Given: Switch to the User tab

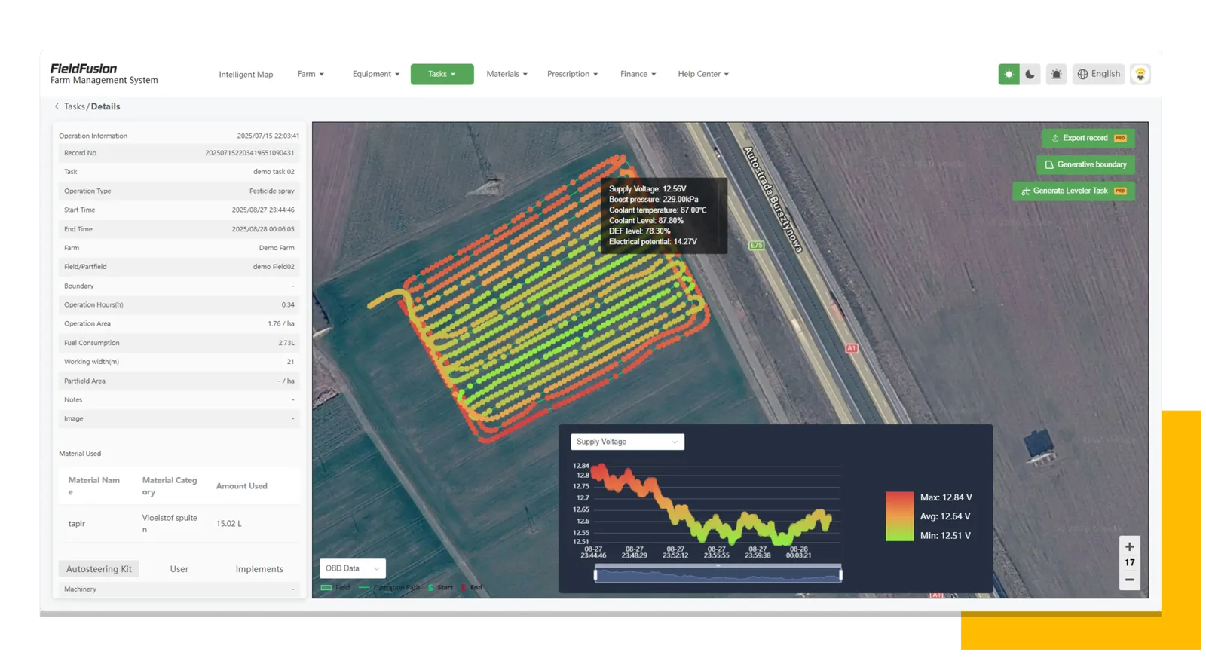Looking at the screenshot, I should coord(179,569).
